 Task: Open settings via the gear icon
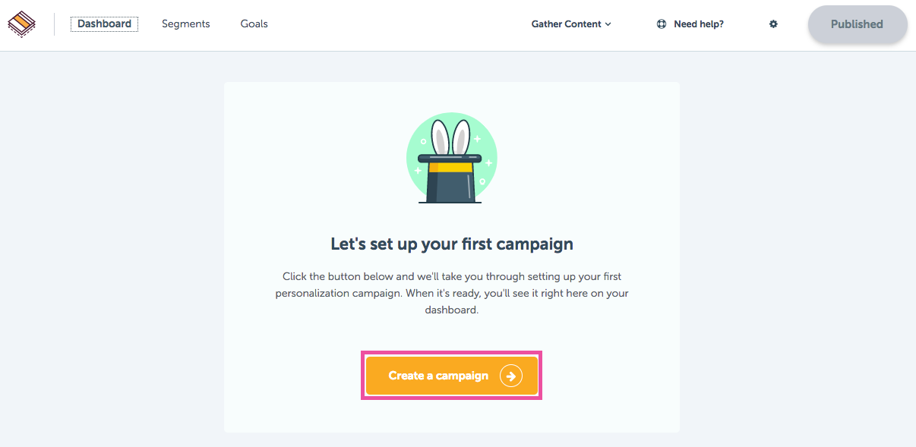pos(773,24)
